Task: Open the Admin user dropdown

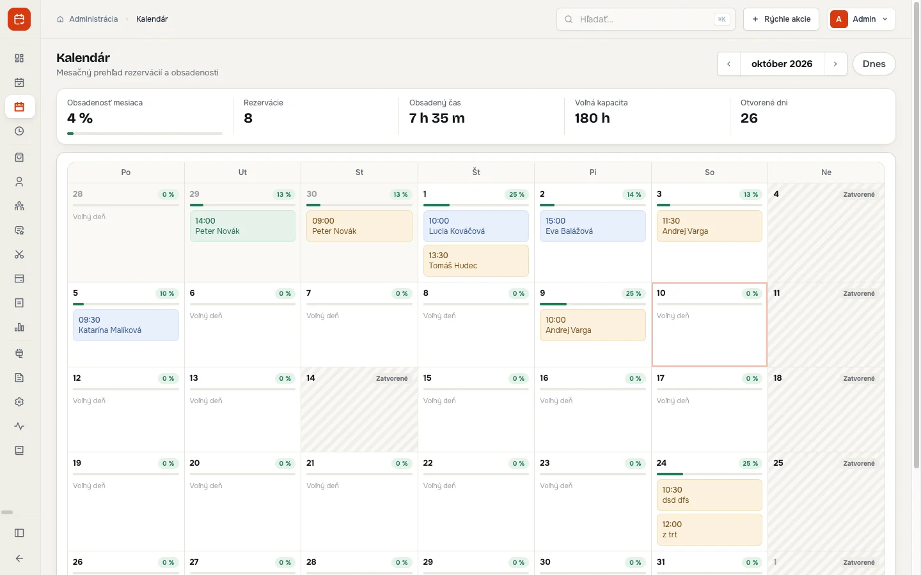Action: [x=861, y=19]
